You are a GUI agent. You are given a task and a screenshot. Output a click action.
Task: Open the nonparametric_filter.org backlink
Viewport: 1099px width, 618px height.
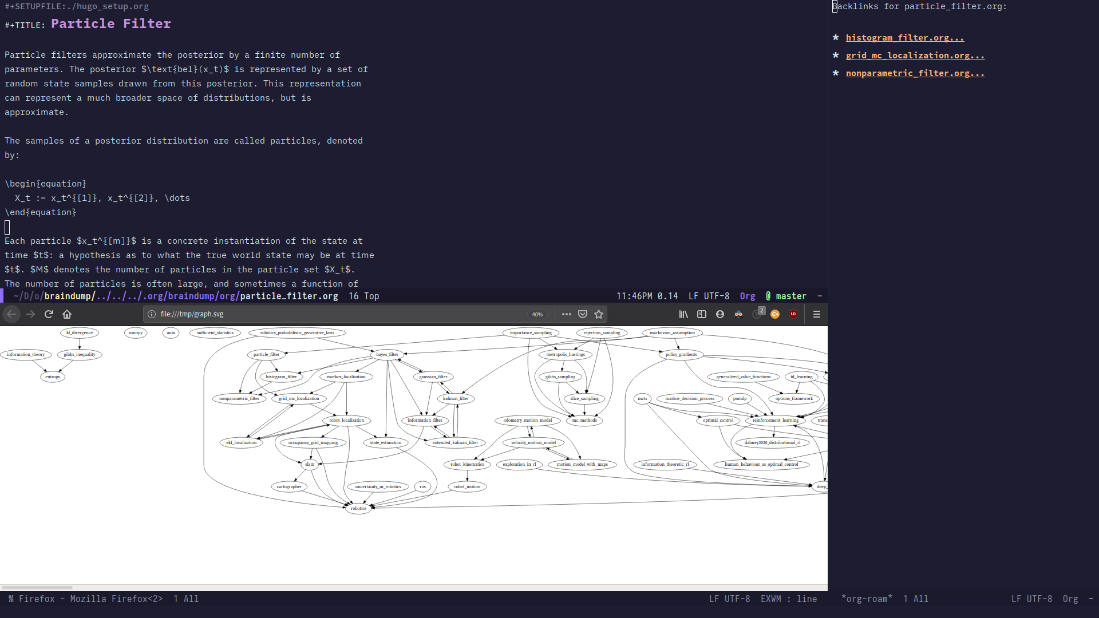(x=915, y=73)
